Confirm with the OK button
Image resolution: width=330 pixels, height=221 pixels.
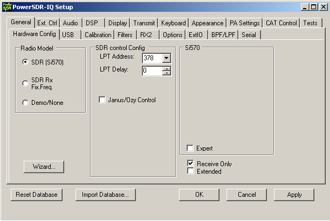coord(199,195)
